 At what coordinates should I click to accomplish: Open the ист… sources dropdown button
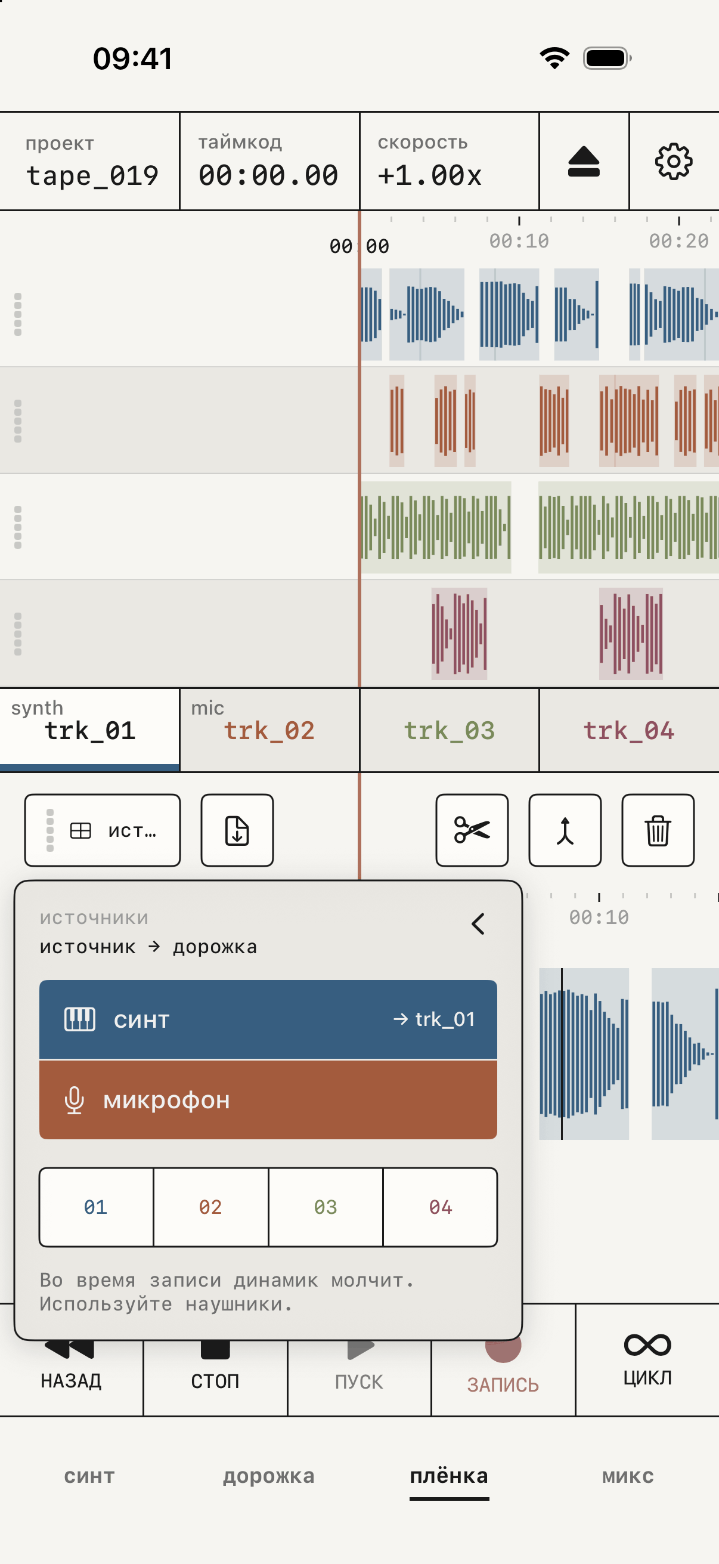click(103, 830)
